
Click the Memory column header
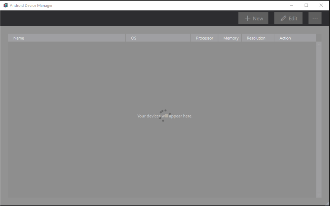(x=230, y=38)
